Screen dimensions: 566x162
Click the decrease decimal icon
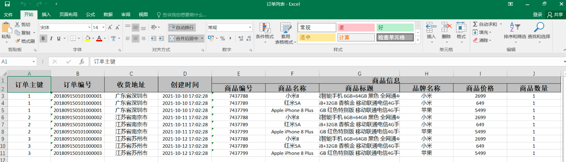click(248, 38)
